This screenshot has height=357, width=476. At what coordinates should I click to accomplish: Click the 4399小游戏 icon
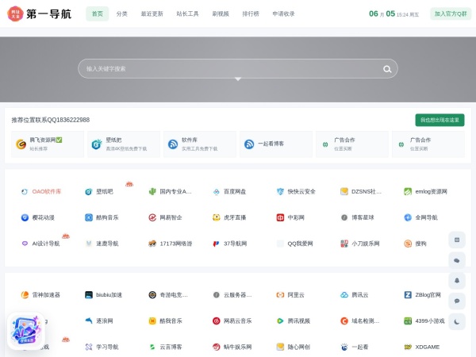click(408, 321)
